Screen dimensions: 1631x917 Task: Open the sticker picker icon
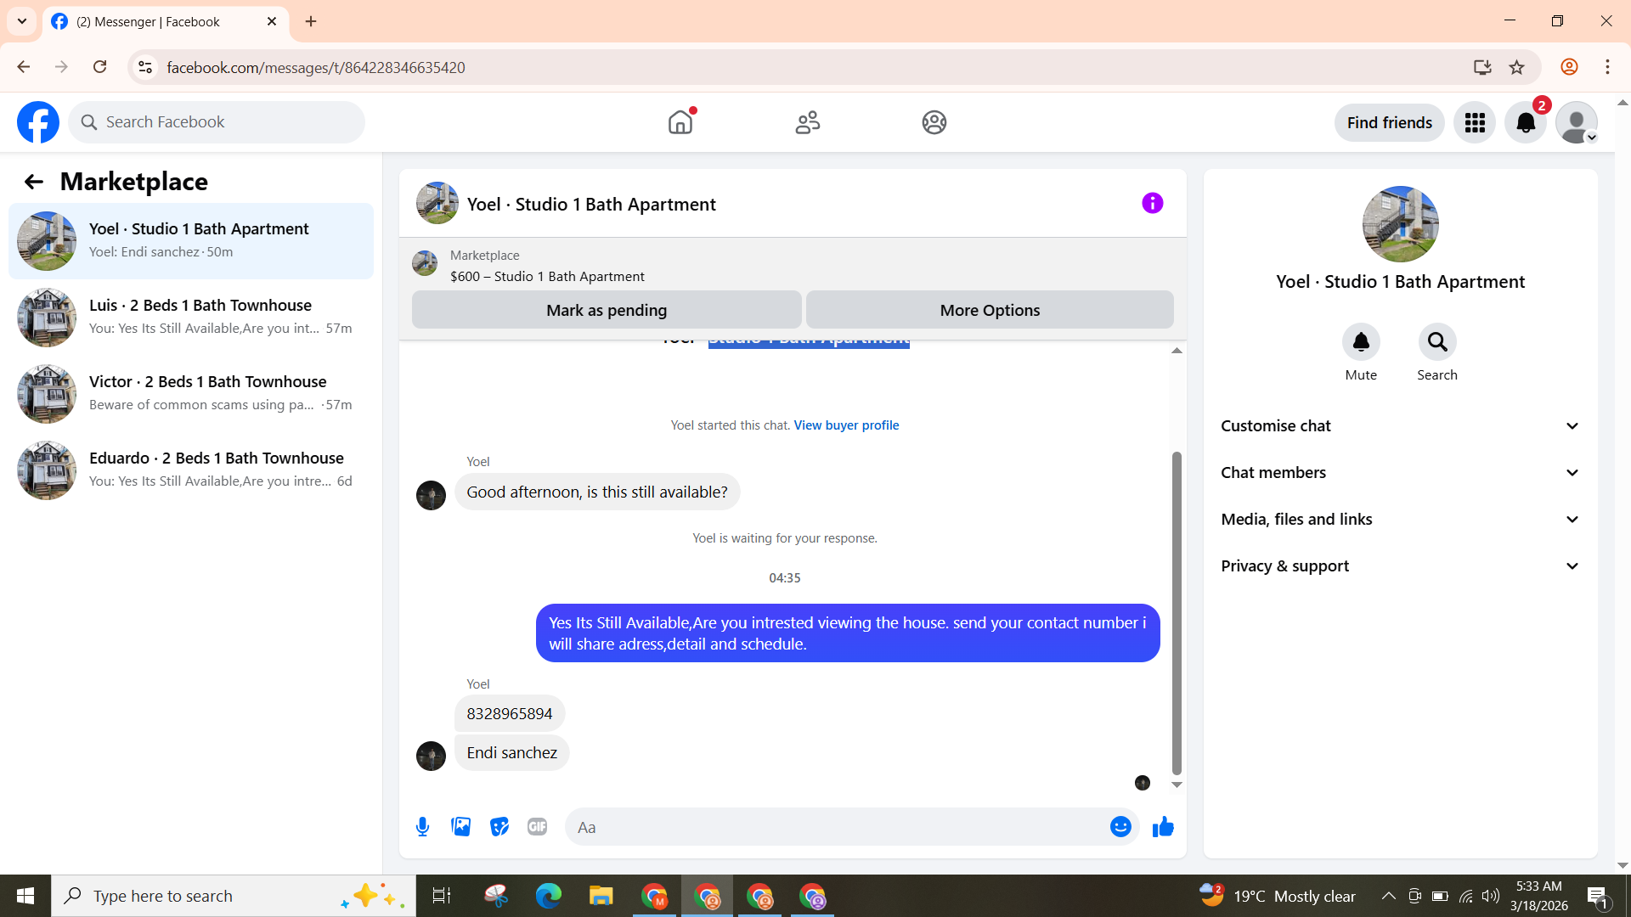point(499,827)
